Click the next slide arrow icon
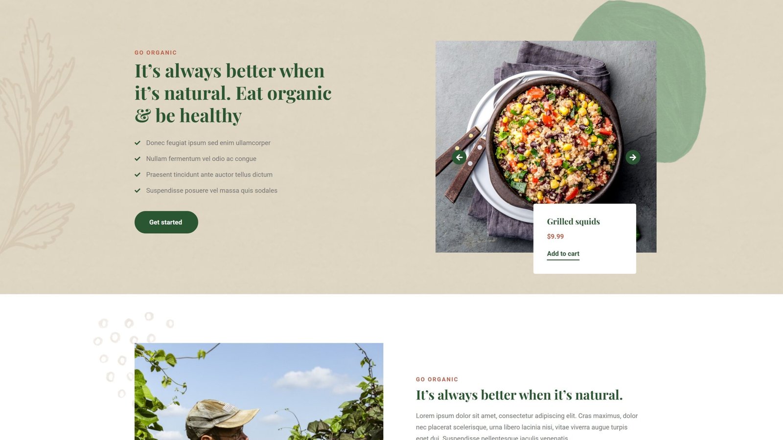The image size is (783, 440). click(x=633, y=157)
